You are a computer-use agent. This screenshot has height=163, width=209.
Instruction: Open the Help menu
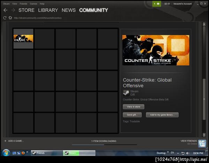[42, 4]
